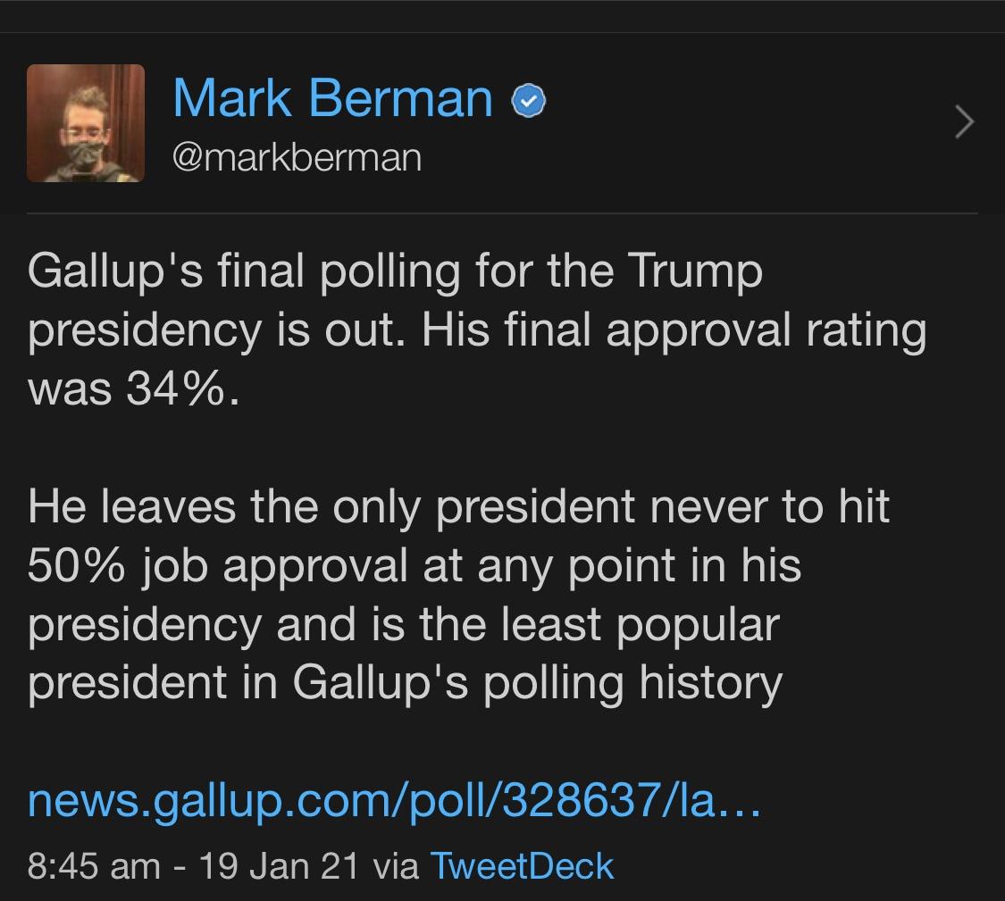The width and height of the screenshot is (1005, 901).
Task: Expand tweet details with the right chevron
Action: click(x=965, y=122)
